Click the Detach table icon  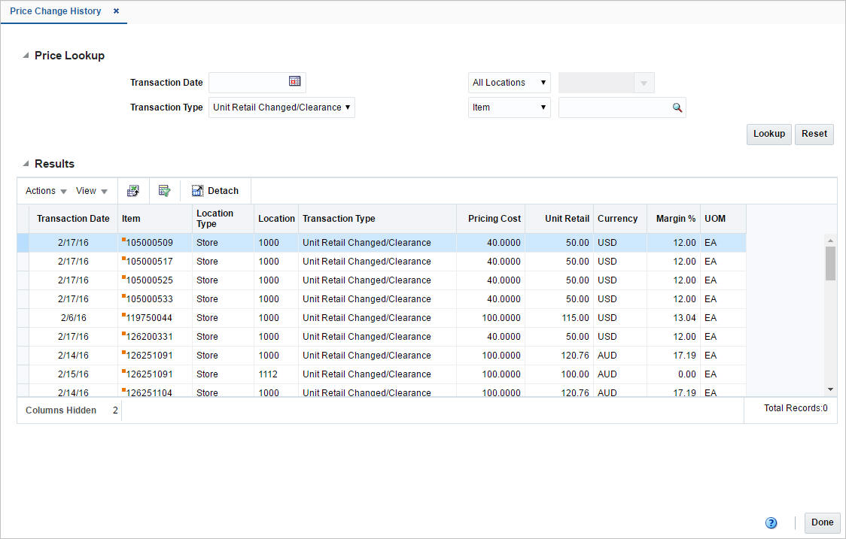(x=197, y=191)
